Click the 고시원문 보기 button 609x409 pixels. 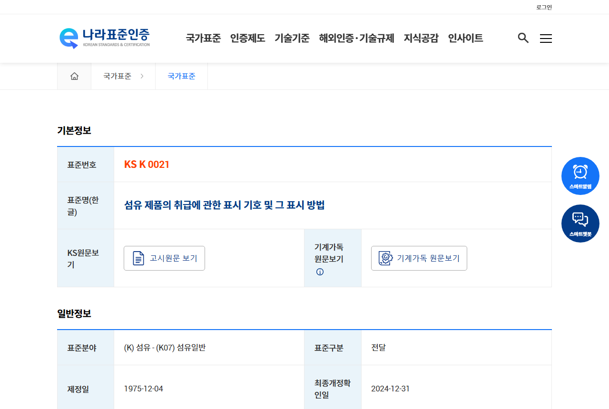(x=164, y=258)
